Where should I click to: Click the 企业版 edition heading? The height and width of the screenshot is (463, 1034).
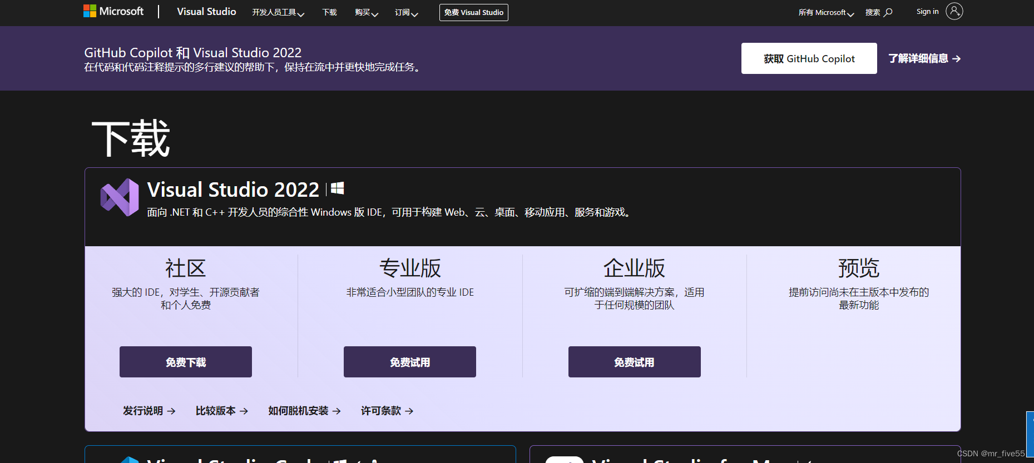pos(635,268)
